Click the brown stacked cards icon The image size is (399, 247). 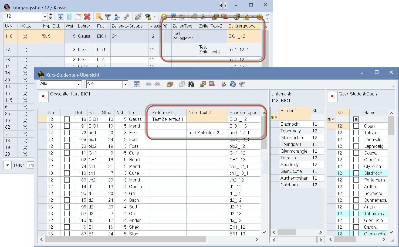coord(170,85)
